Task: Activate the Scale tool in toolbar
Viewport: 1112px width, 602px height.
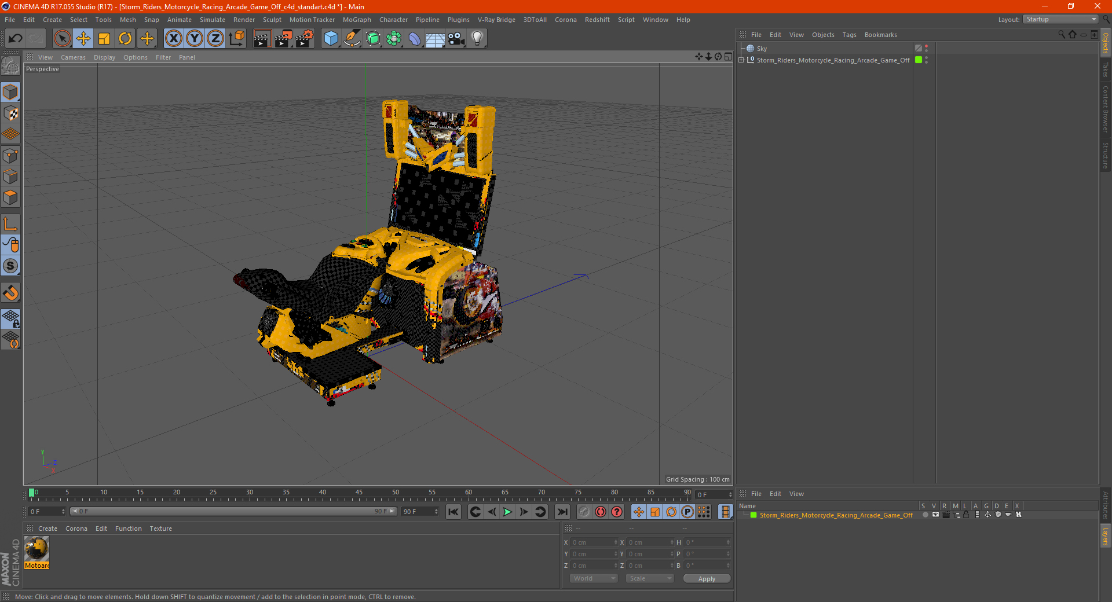Action: pos(104,39)
